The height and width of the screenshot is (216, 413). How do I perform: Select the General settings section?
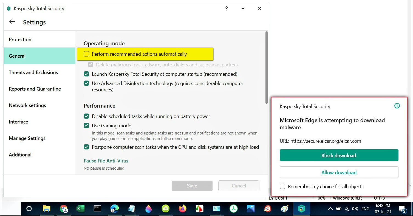point(39,56)
